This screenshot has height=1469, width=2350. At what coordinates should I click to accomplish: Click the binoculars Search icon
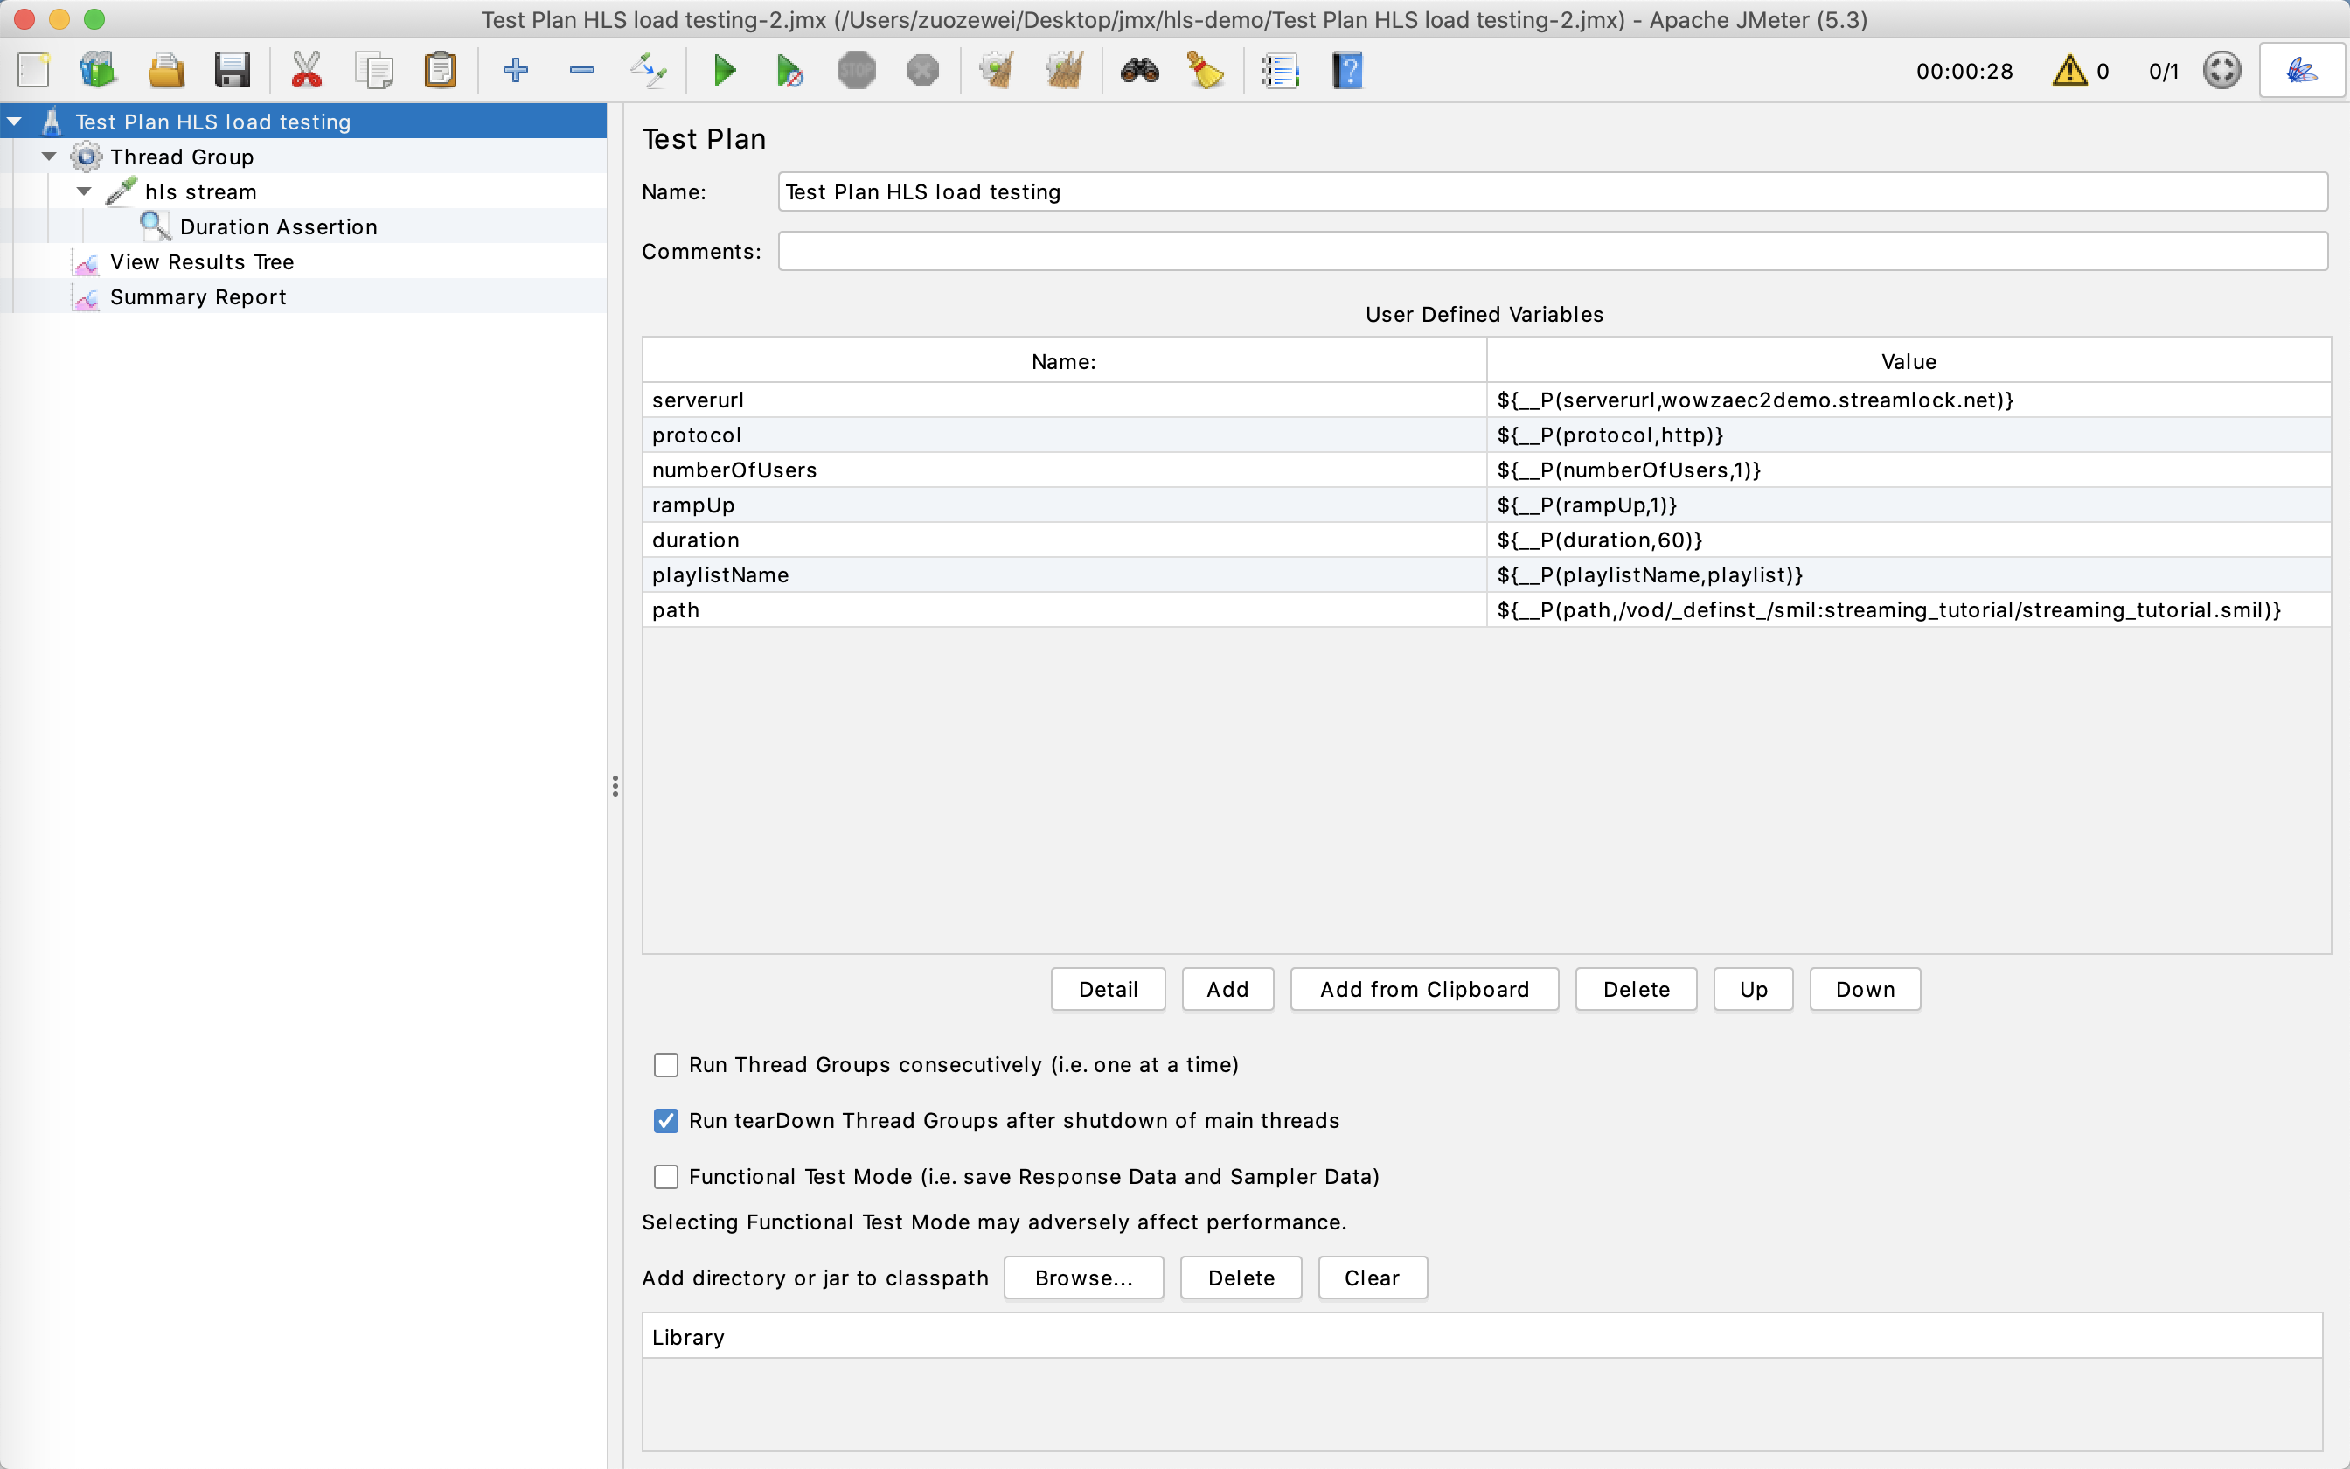tap(1139, 71)
